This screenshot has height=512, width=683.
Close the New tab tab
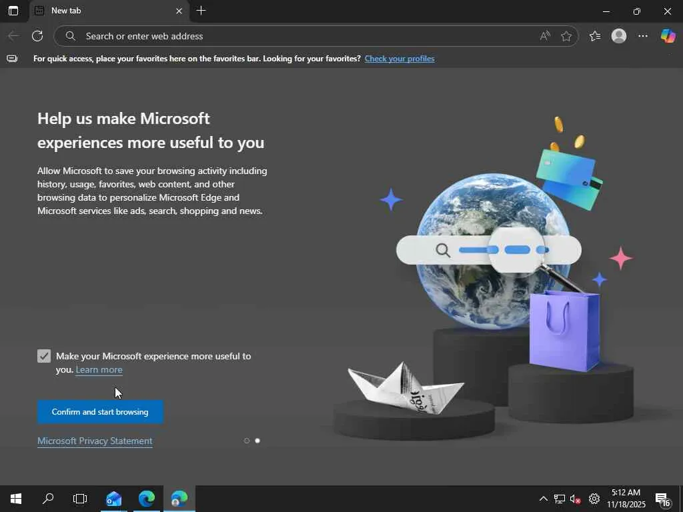[179, 11]
